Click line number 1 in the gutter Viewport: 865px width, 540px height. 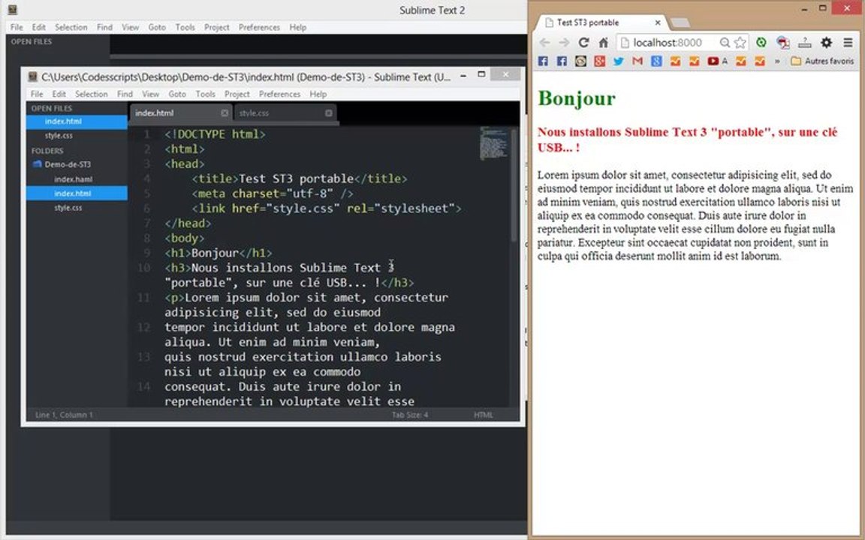pos(146,134)
